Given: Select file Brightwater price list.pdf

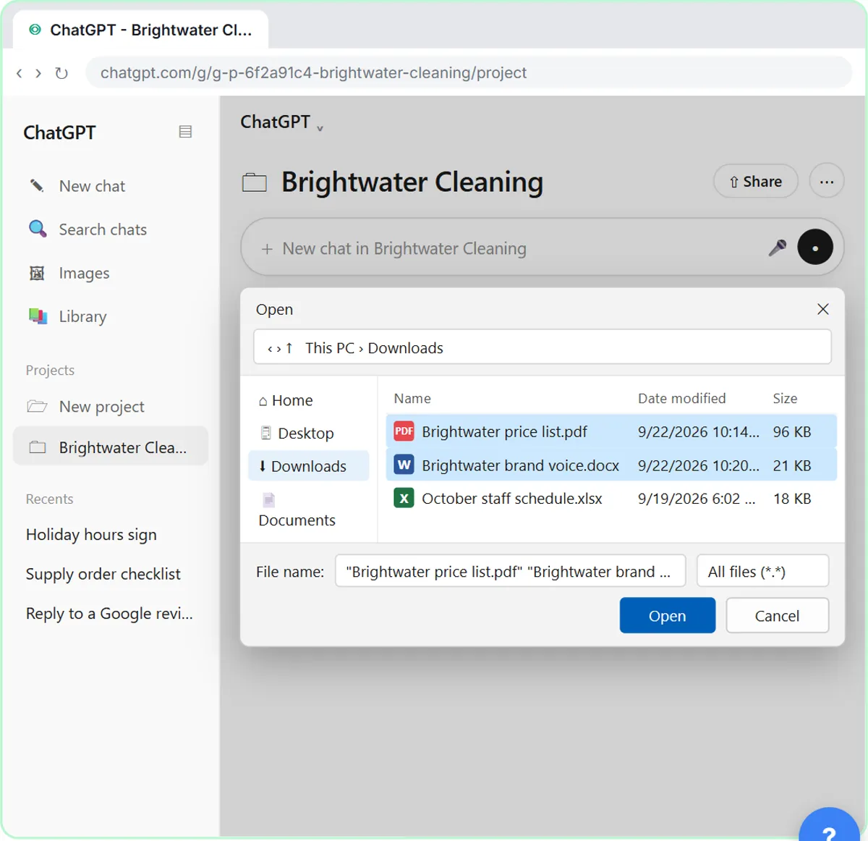Looking at the screenshot, I should coord(611,431).
